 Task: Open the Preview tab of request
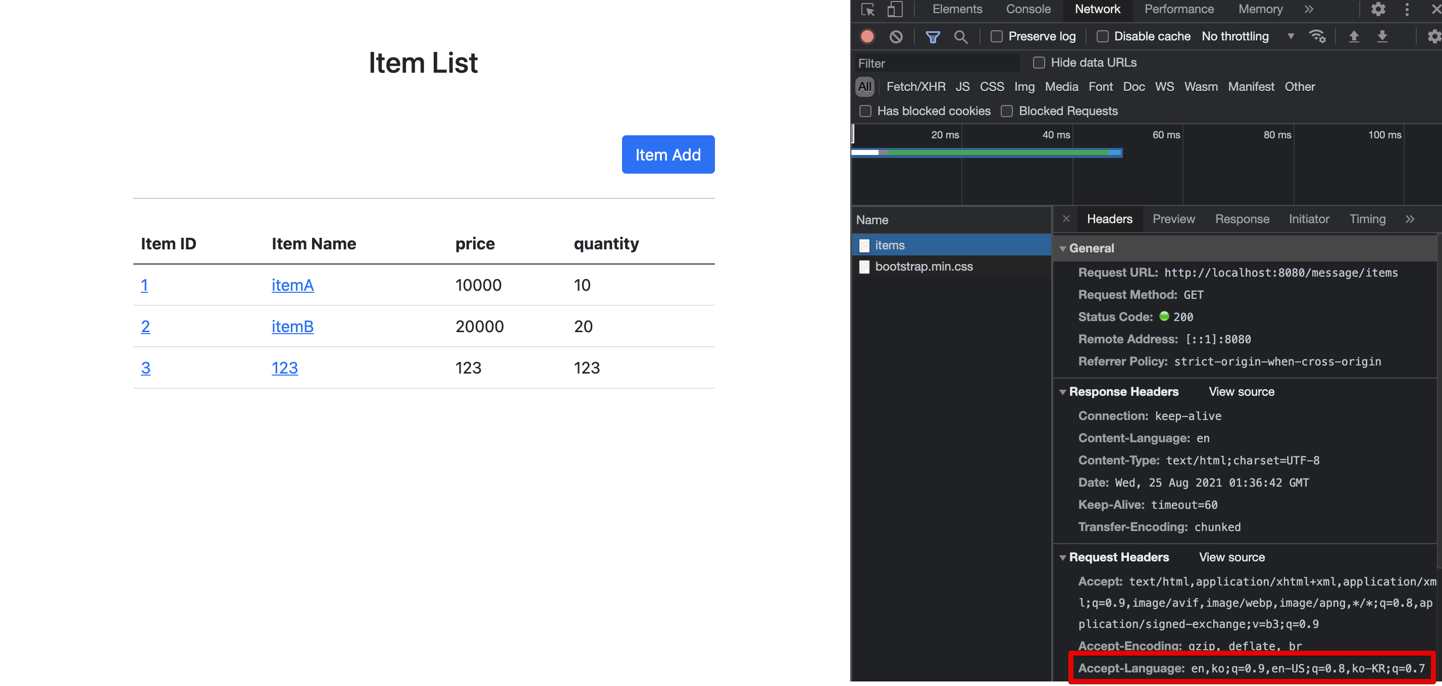click(1173, 219)
